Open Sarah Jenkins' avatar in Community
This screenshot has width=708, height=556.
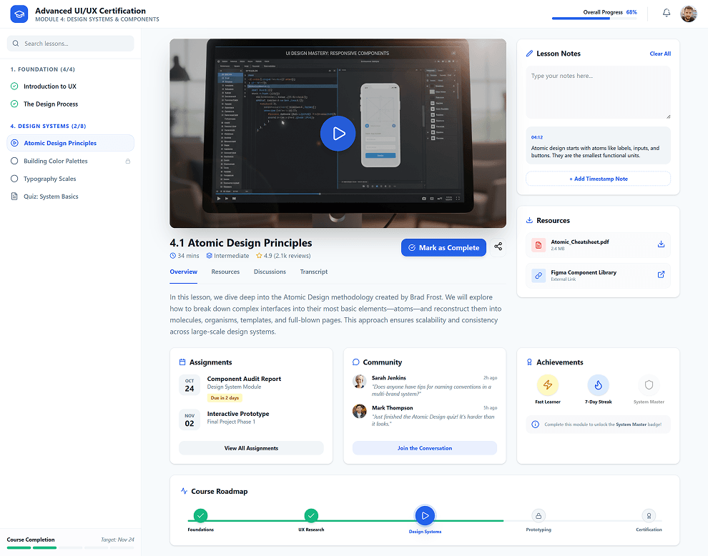point(360,382)
